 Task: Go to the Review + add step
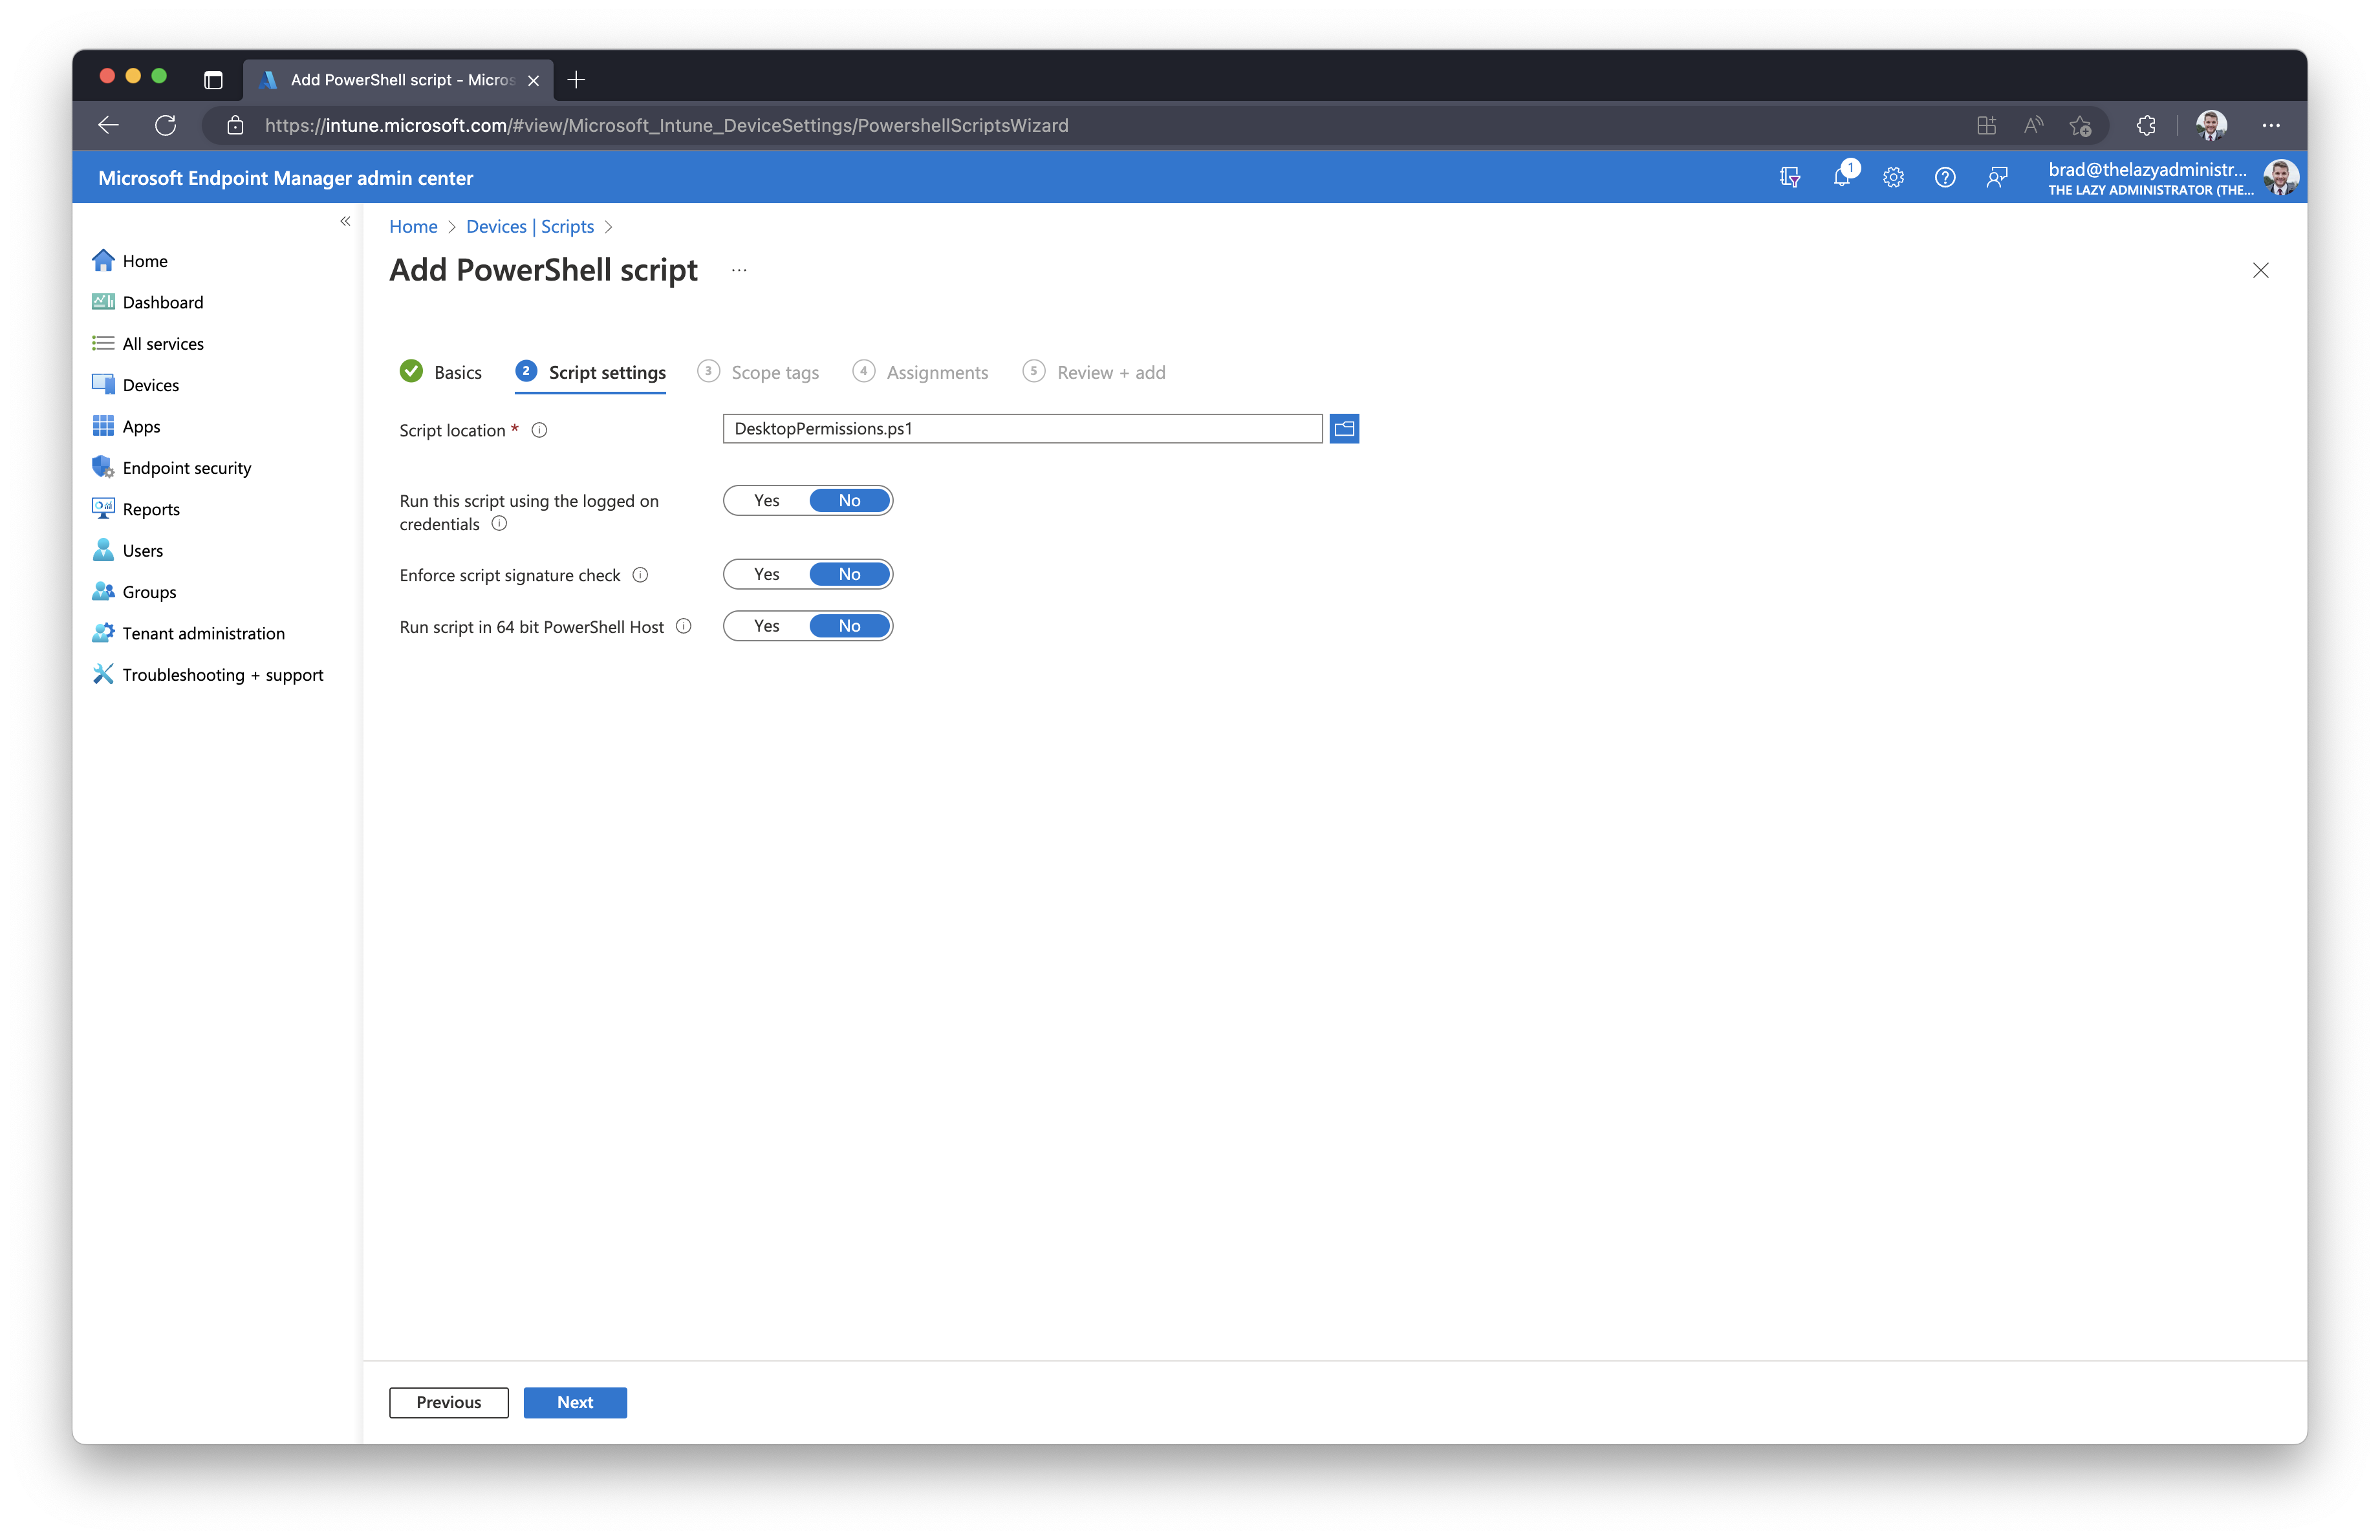(x=1094, y=372)
